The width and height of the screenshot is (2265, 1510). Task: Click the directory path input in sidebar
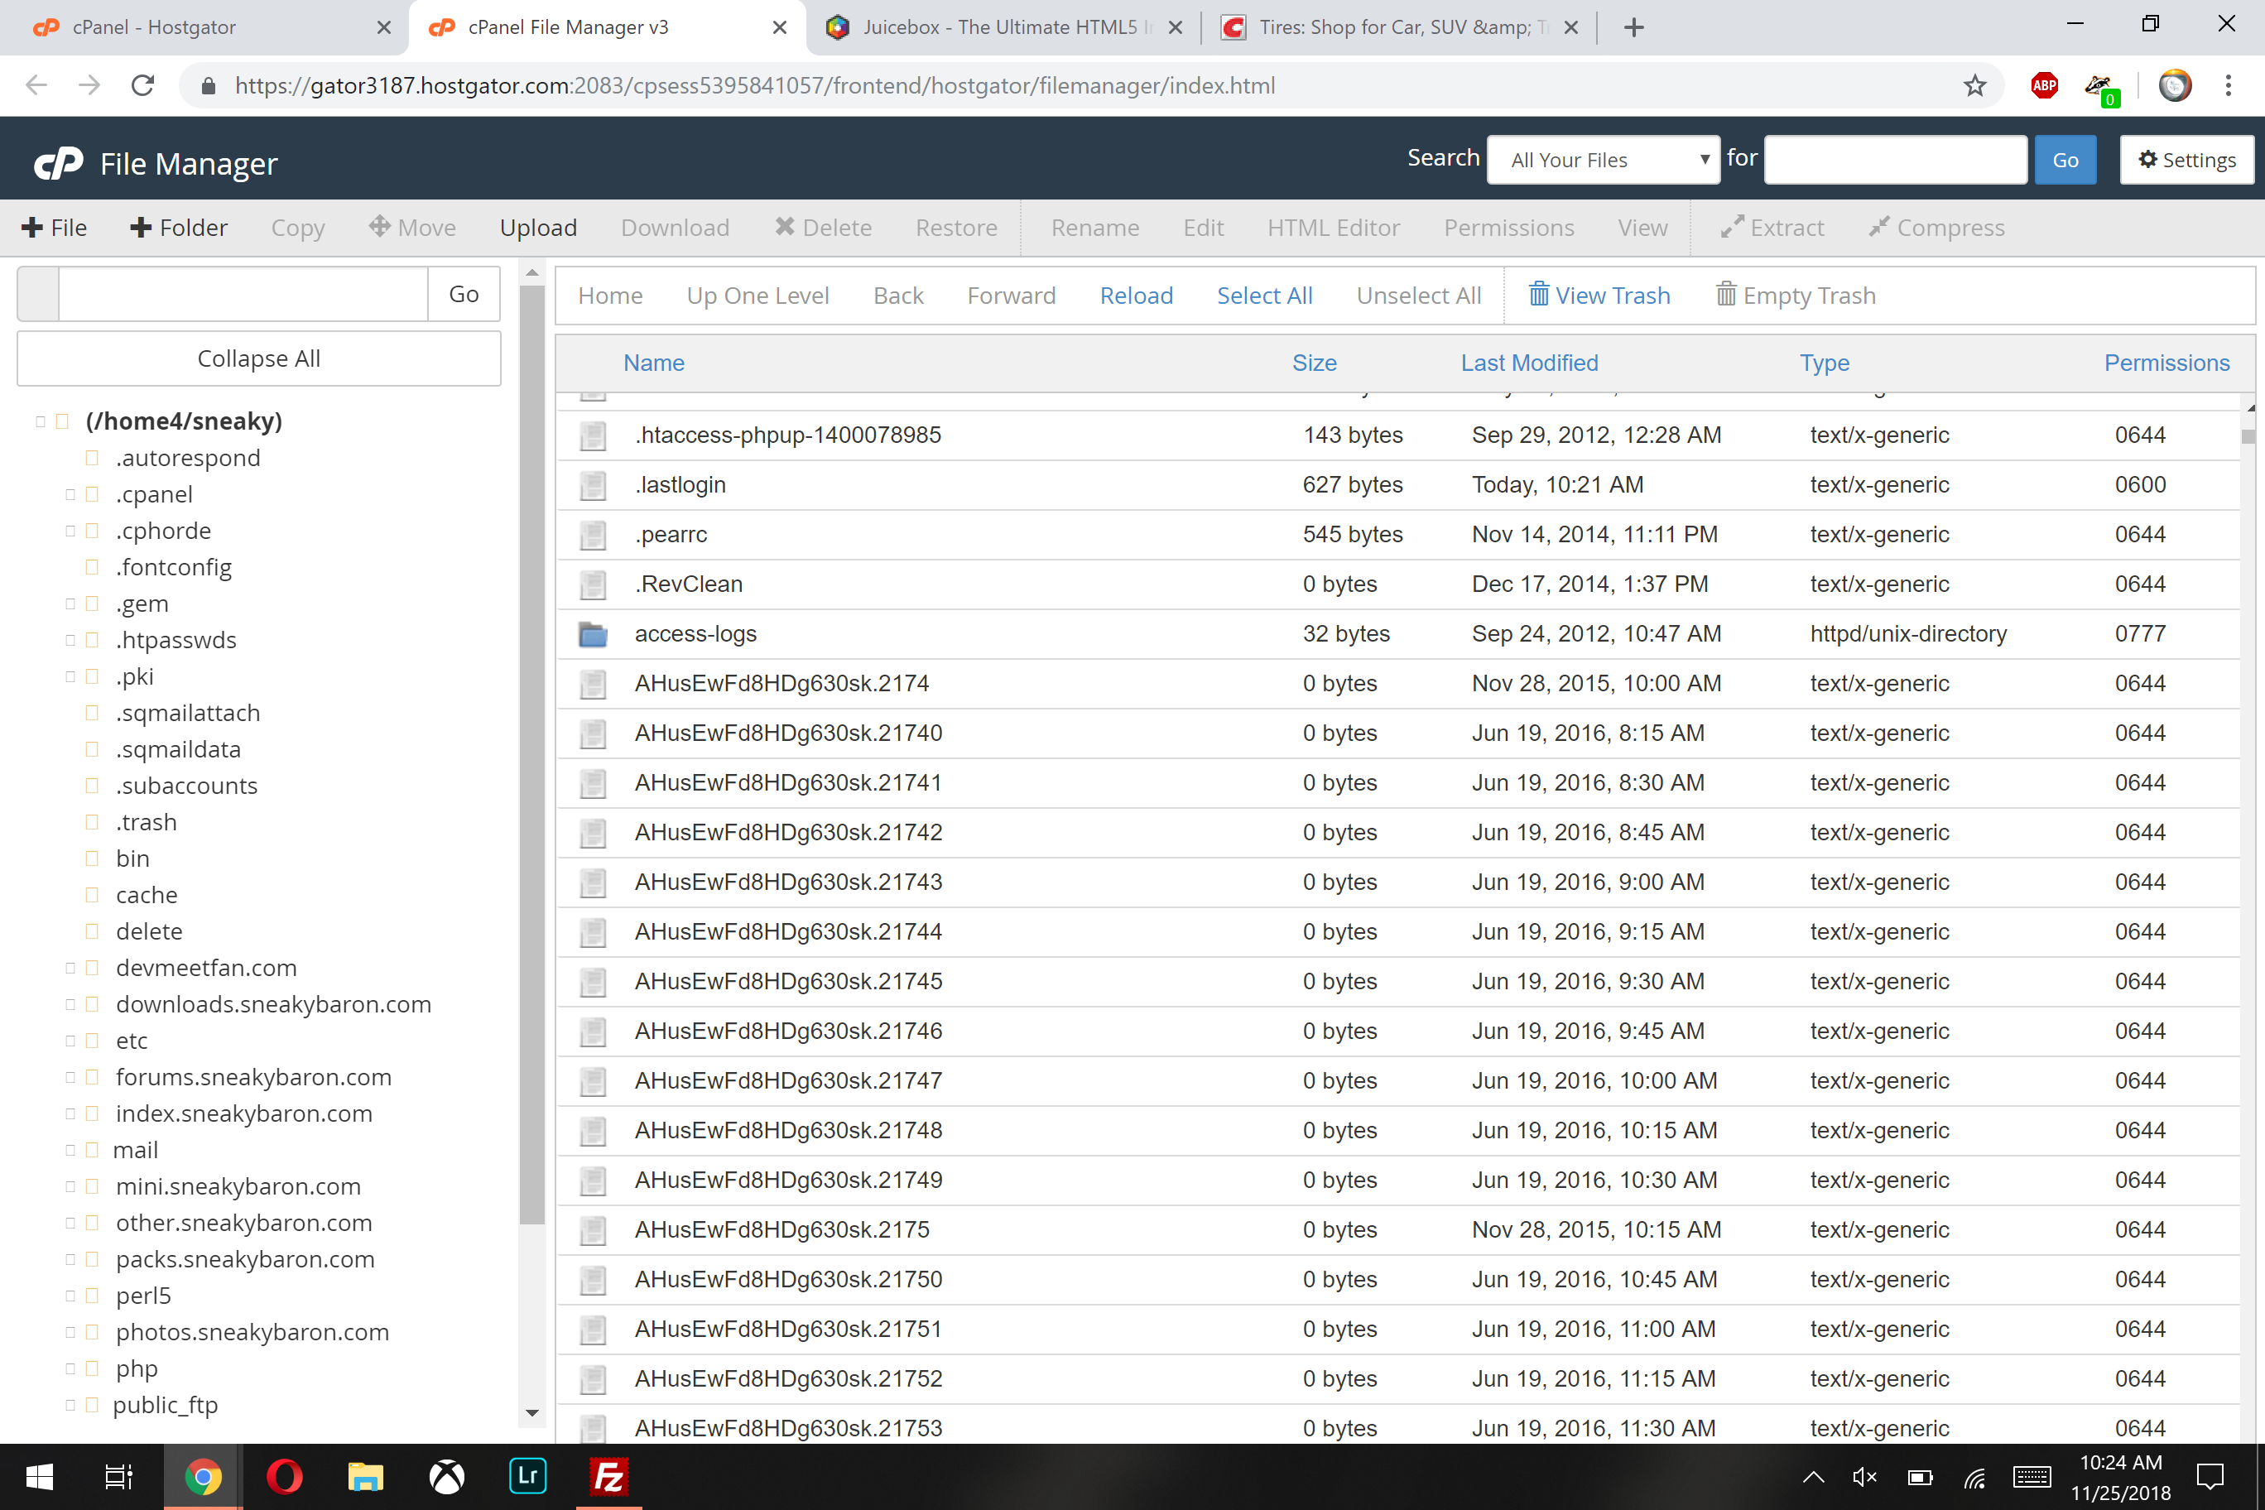pos(243,294)
